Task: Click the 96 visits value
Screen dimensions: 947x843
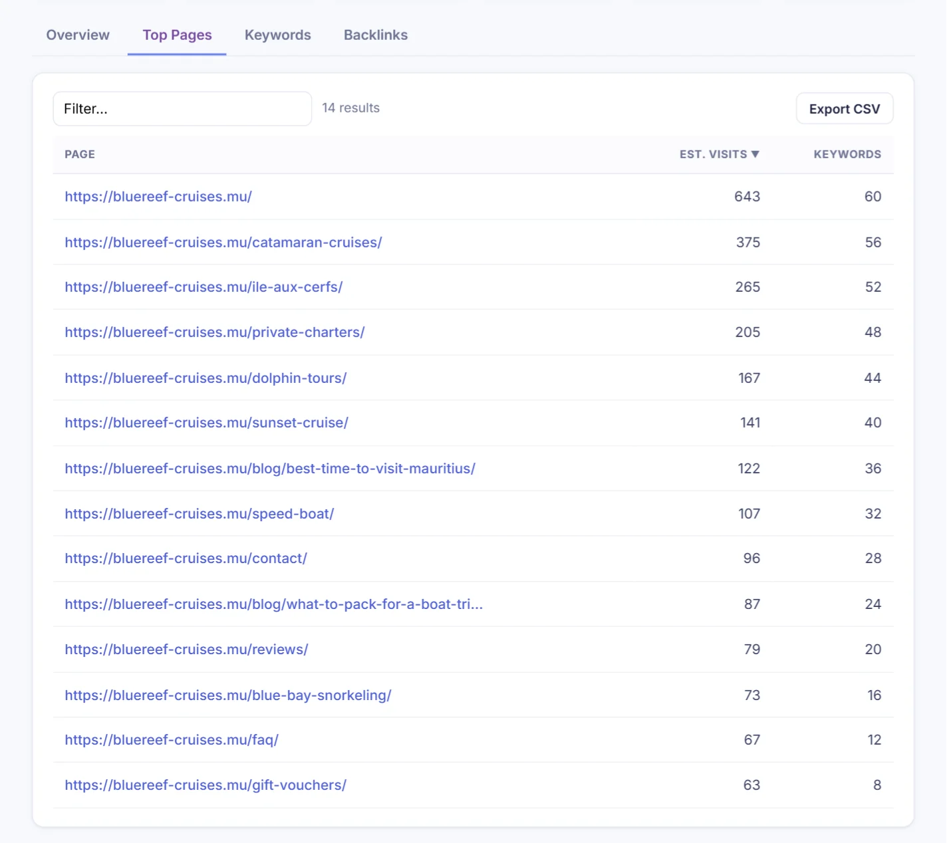Action: (751, 558)
